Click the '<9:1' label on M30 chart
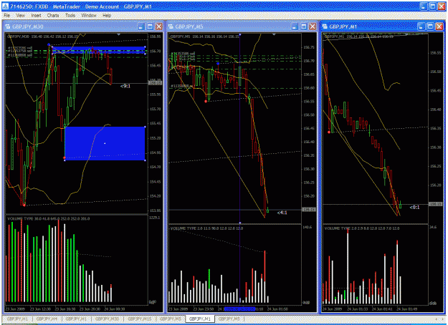The image size is (448, 325). click(125, 86)
